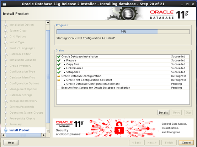This screenshot has height=147, width=197.
Task: Open the Details button
Action: click(163, 113)
